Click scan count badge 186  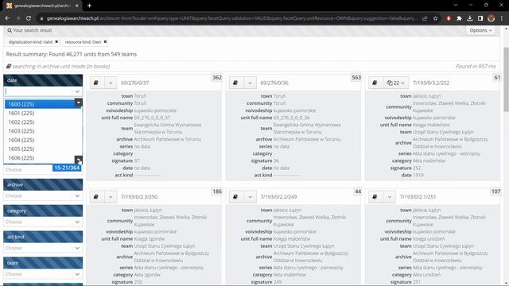(x=217, y=191)
